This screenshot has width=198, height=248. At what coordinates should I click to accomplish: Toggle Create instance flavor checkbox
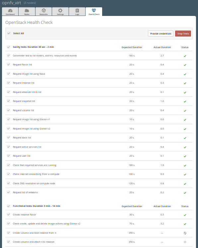point(9,214)
